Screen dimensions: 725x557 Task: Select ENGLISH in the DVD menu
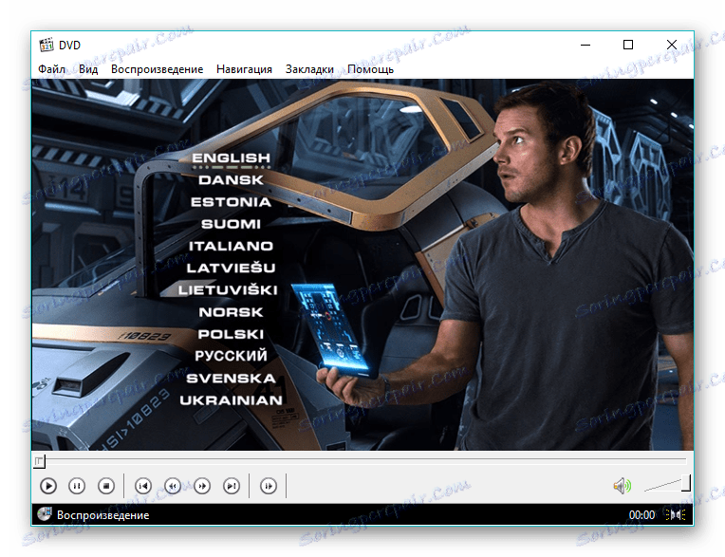[x=231, y=158]
